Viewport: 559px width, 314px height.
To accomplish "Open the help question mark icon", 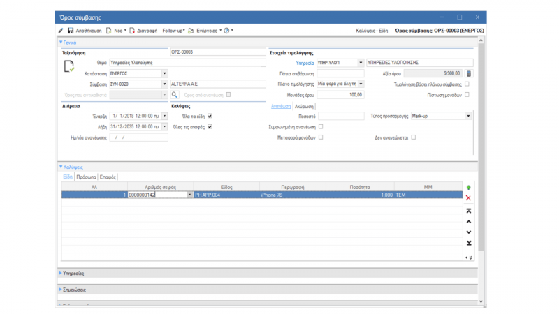I will coord(226,31).
